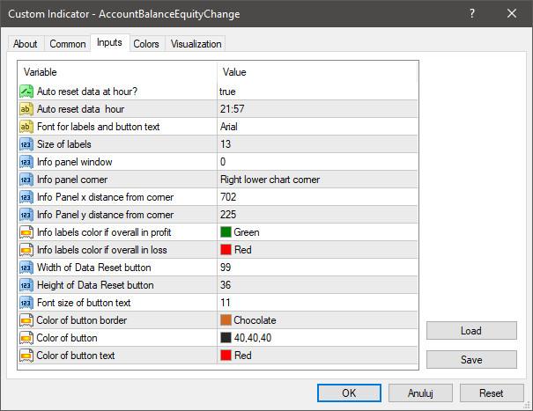Click the Red swatch for overall in loss
Viewport: 533px width, 411px height.
click(x=226, y=250)
